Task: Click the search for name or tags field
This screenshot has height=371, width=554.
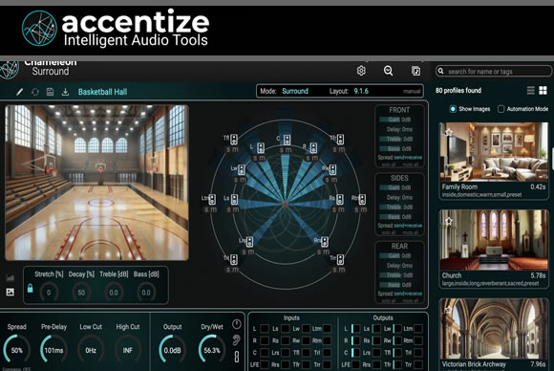Action: click(x=493, y=71)
